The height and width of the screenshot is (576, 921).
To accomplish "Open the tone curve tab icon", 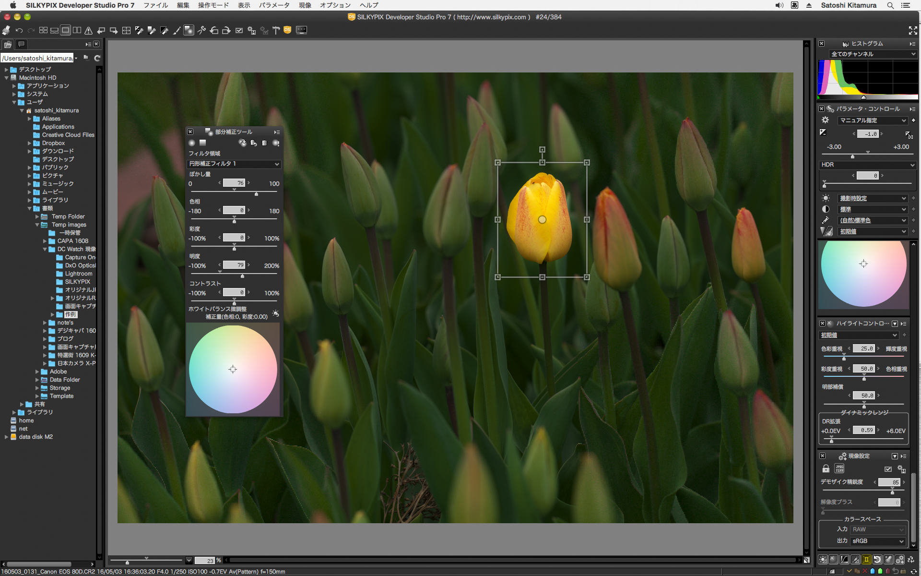I will tap(844, 559).
